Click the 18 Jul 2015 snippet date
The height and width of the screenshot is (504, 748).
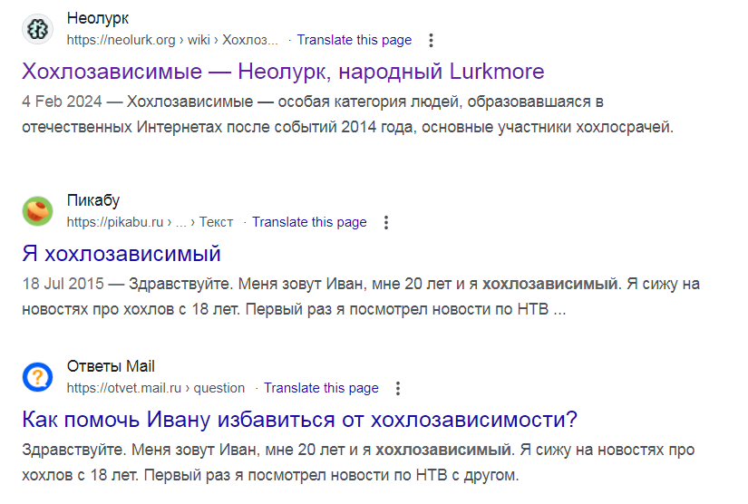click(x=63, y=284)
